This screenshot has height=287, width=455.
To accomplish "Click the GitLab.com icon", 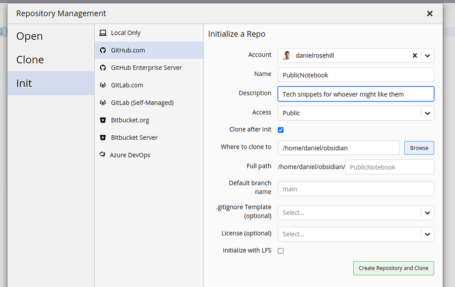I will (x=103, y=85).
